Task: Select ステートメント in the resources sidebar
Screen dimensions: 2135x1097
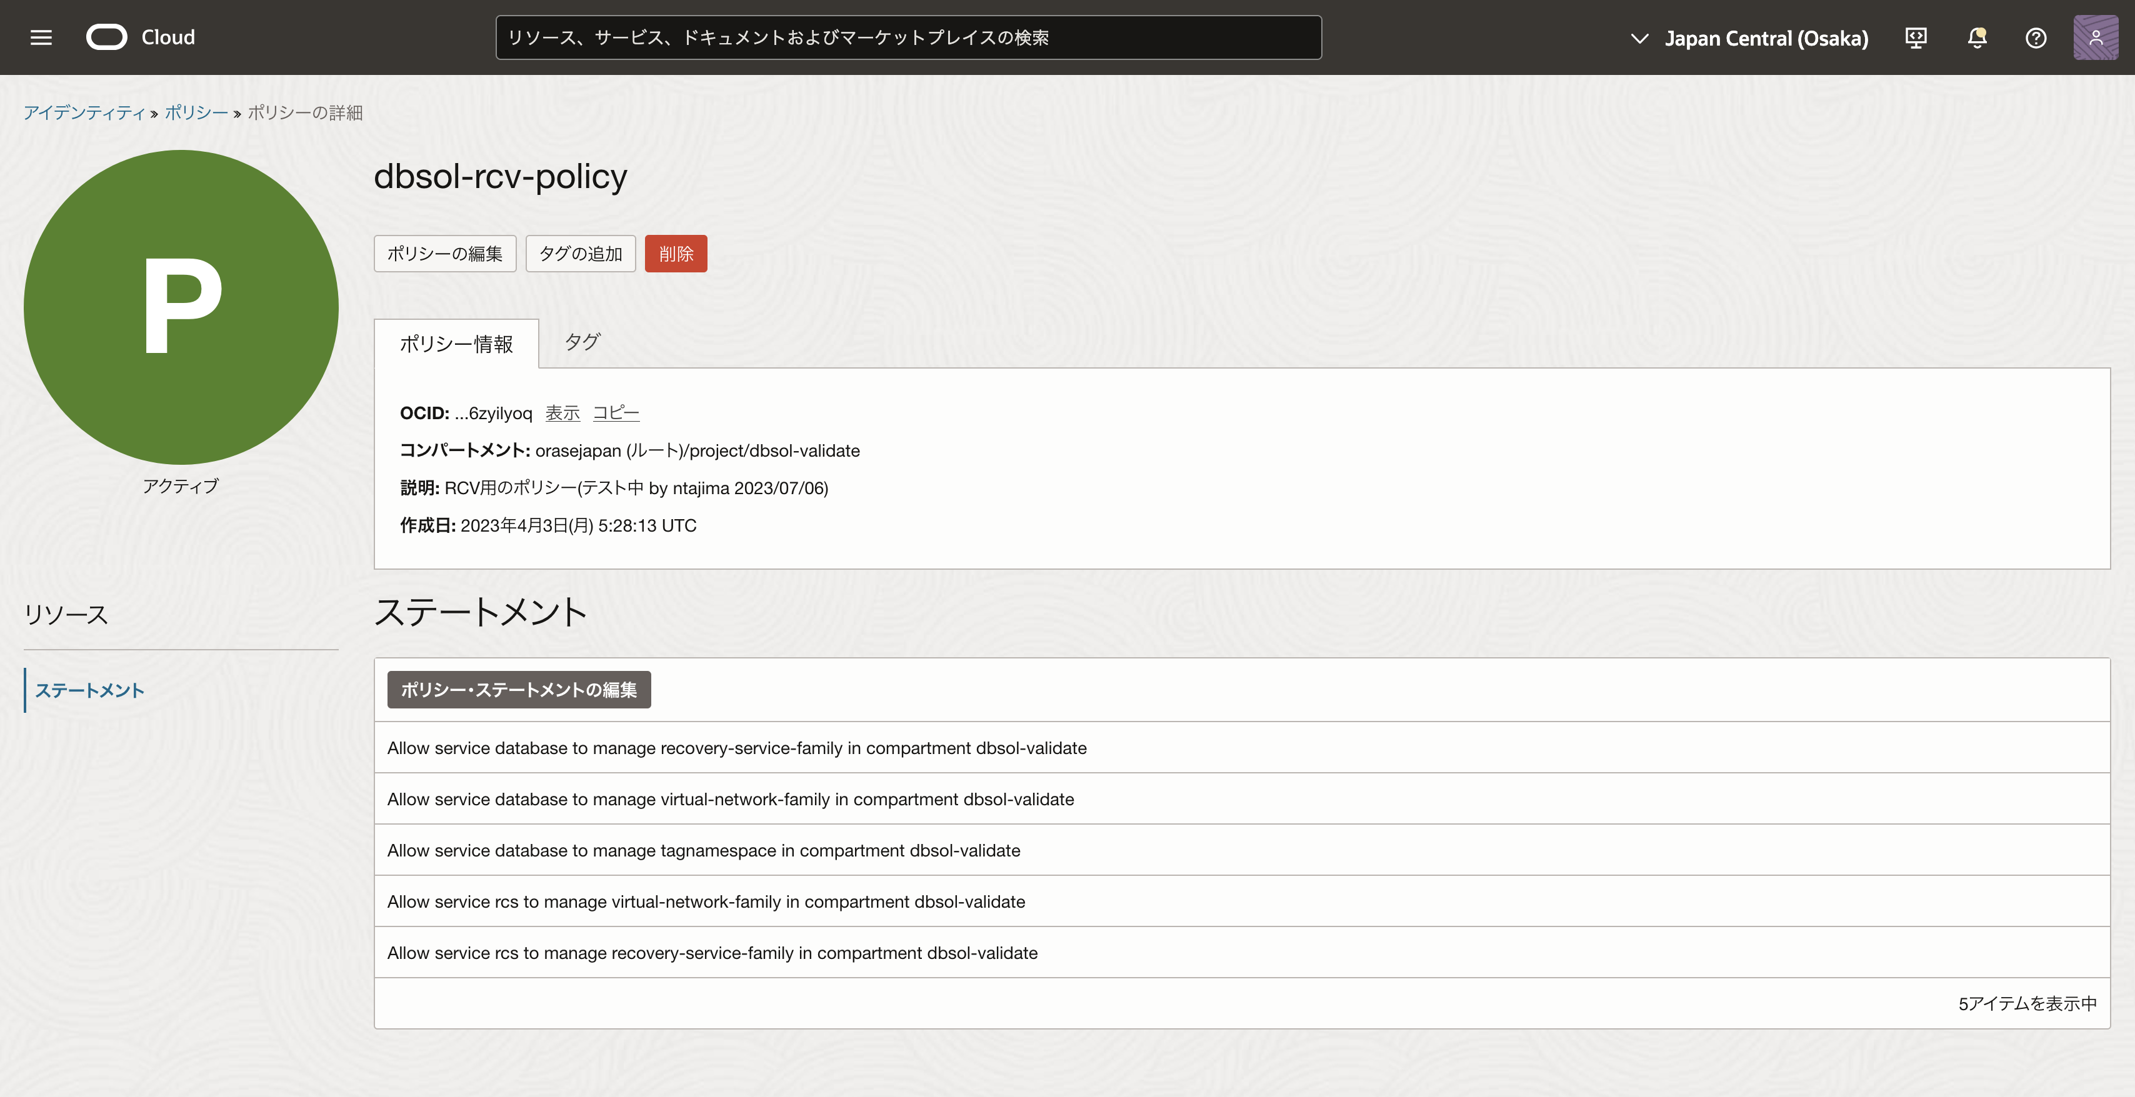Action: [x=89, y=690]
